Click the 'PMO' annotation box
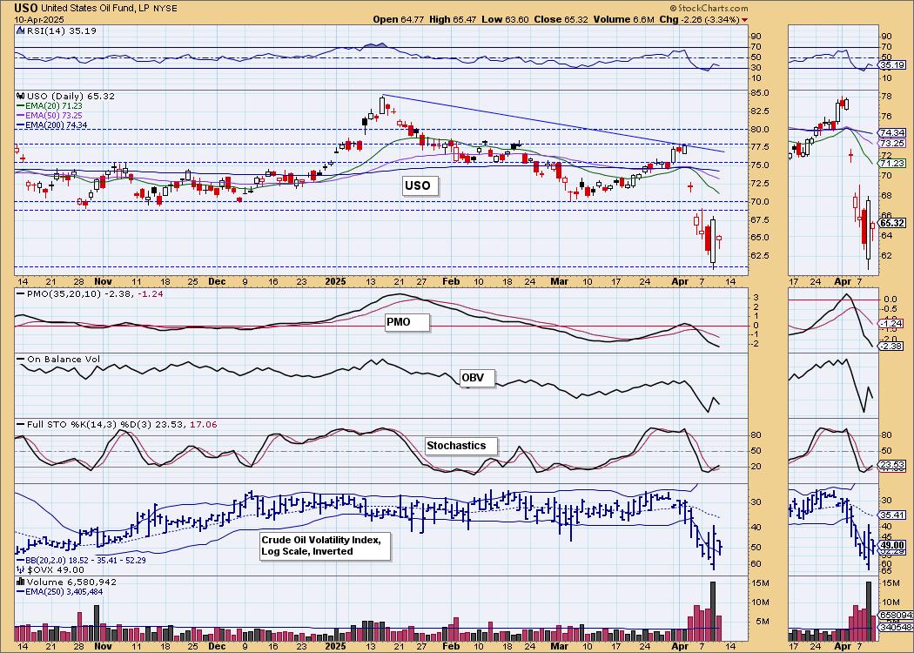The height and width of the screenshot is (653, 914). pyautogui.click(x=406, y=322)
